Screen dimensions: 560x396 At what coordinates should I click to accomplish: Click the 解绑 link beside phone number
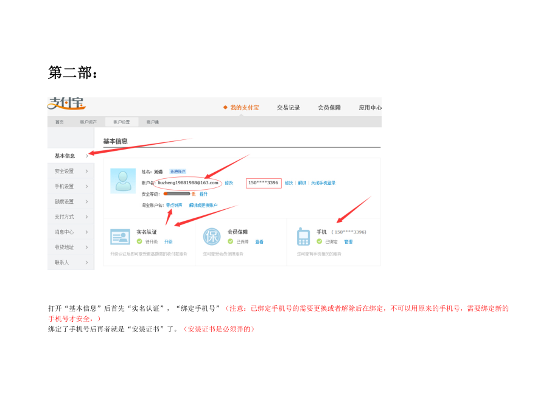tap(302, 183)
